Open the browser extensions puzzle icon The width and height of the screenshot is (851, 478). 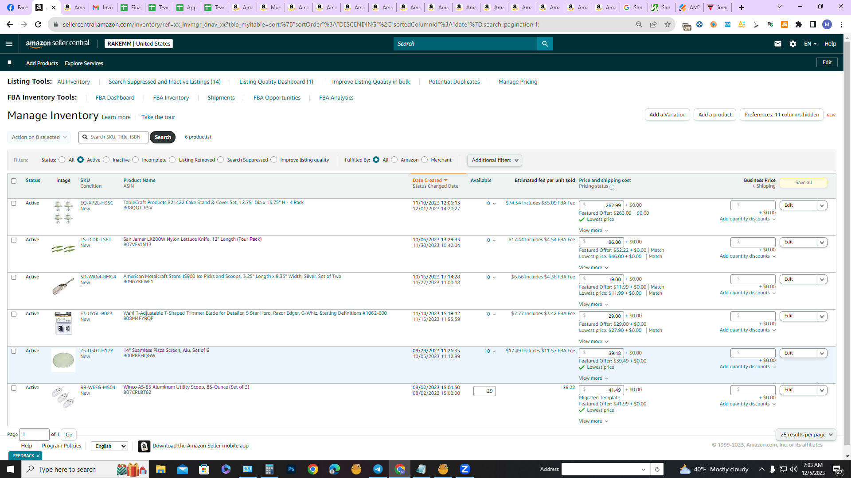[x=799, y=24]
